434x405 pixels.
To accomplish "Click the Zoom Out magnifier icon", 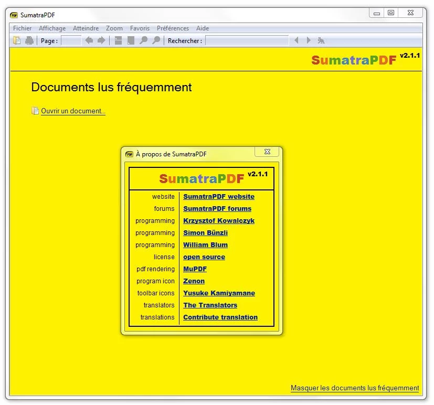I will pos(143,40).
